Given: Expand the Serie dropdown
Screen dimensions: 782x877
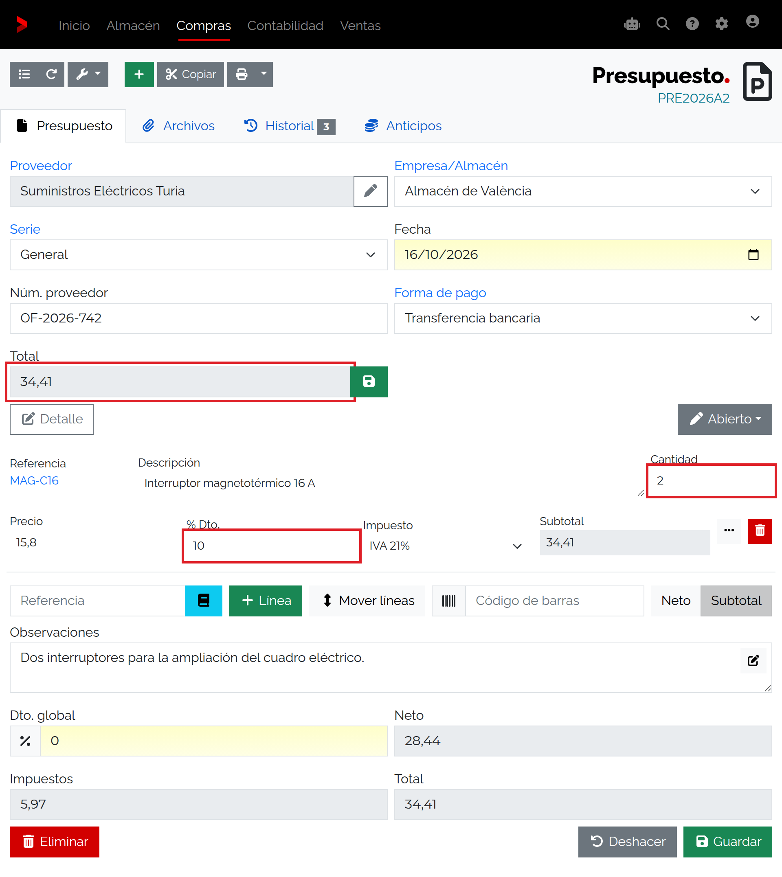Looking at the screenshot, I should [x=198, y=255].
